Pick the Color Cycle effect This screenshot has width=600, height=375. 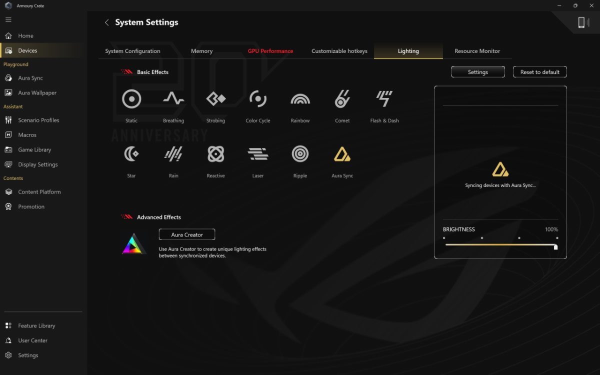coord(258,99)
